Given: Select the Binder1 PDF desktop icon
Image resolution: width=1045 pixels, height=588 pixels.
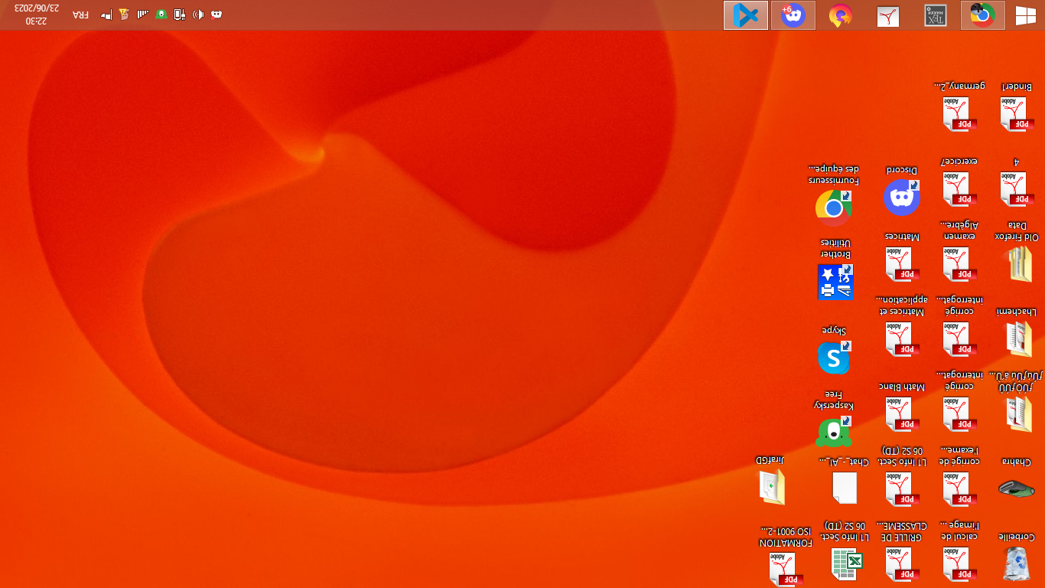Looking at the screenshot, I should coord(1017,106).
